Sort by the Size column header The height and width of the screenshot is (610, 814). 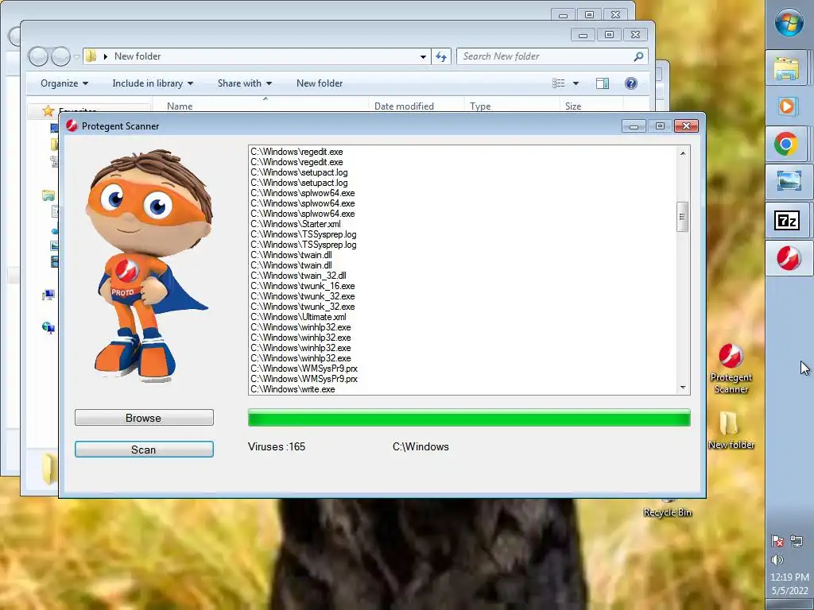[x=573, y=106]
